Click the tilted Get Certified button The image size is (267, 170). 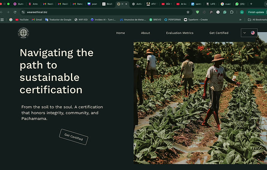click(74, 137)
